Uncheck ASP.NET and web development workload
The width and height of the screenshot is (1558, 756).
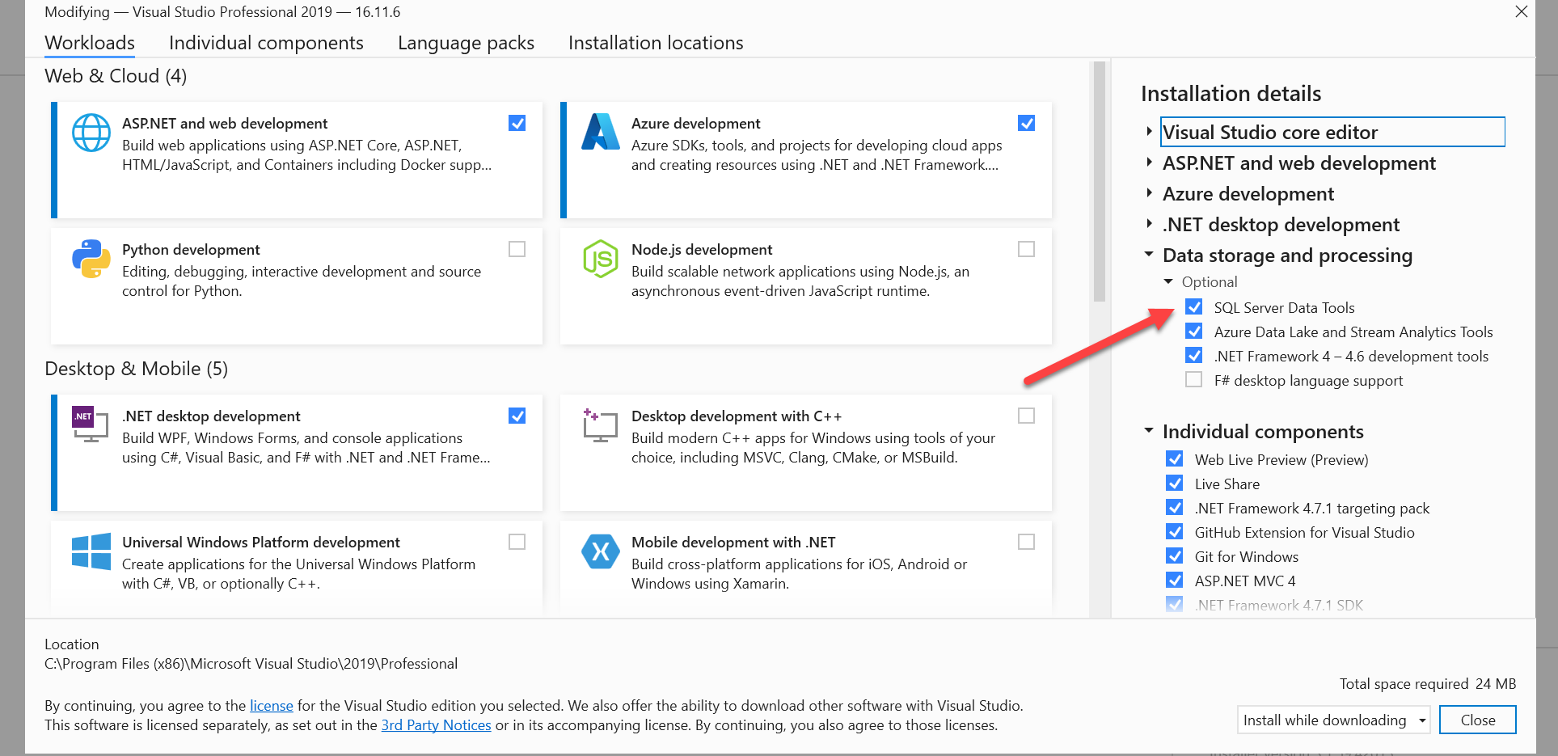pyautogui.click(x=517, y=123)
